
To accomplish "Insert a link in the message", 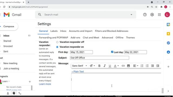I will (123, 66).
